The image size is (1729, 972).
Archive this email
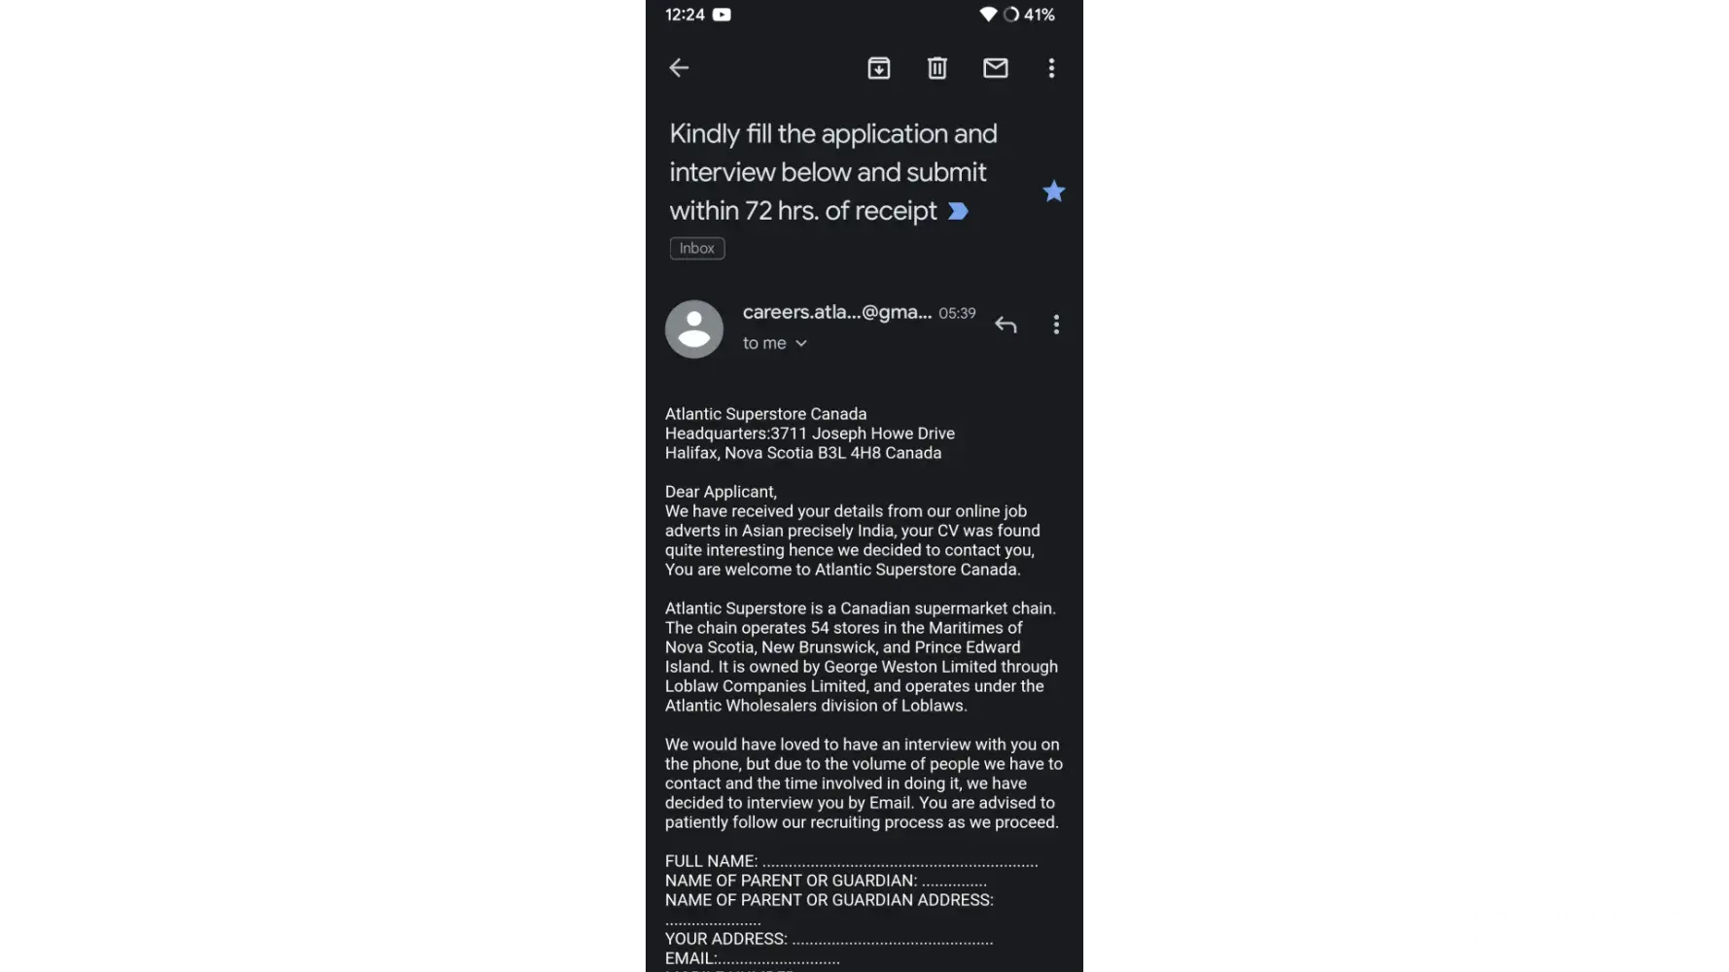[x=878, y=68]
